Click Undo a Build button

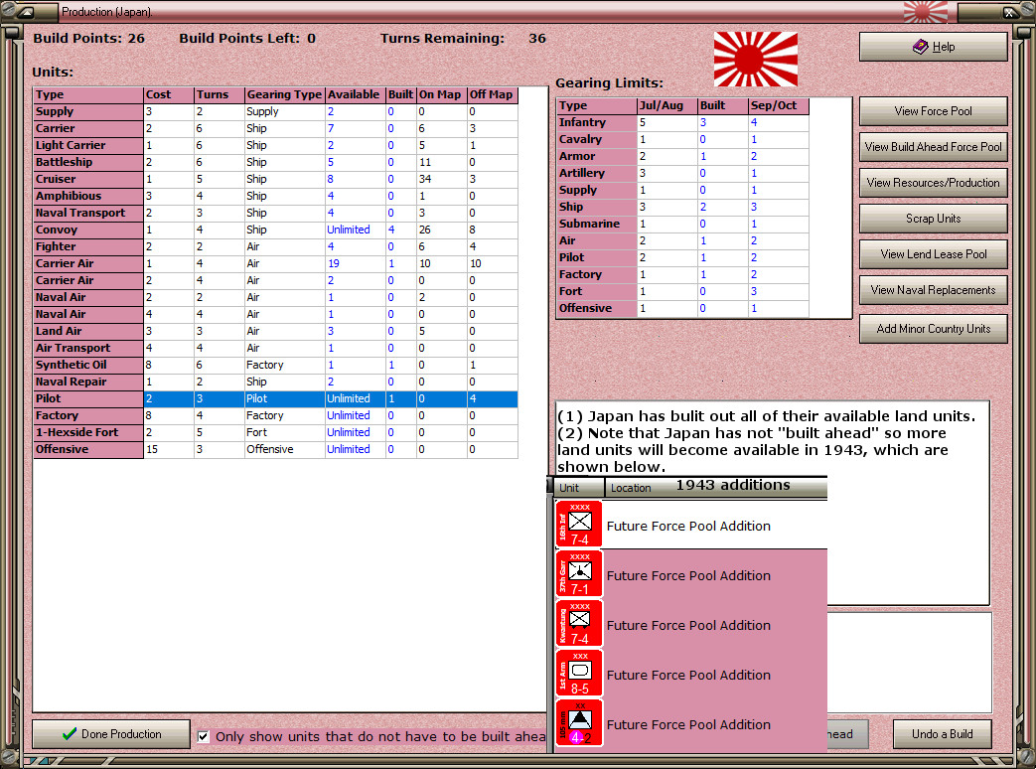943,734
